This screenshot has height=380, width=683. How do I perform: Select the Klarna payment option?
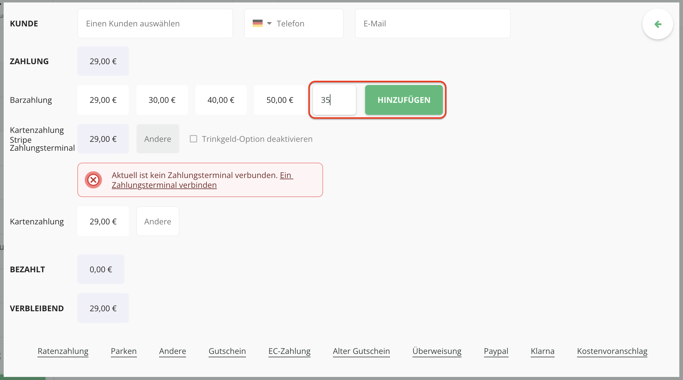coord(542,351)
